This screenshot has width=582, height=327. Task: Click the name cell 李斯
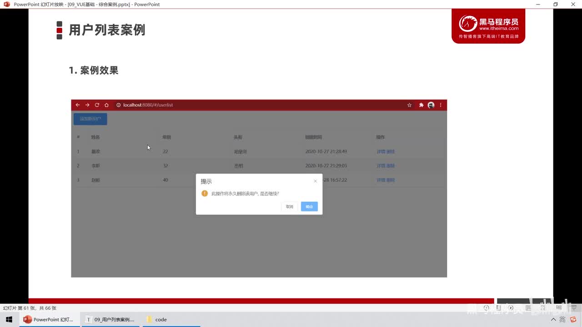pos(95,166)
